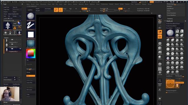
Task: Pick a color in the color picker square
Action: pyautogui.click(x=31, y=54)
